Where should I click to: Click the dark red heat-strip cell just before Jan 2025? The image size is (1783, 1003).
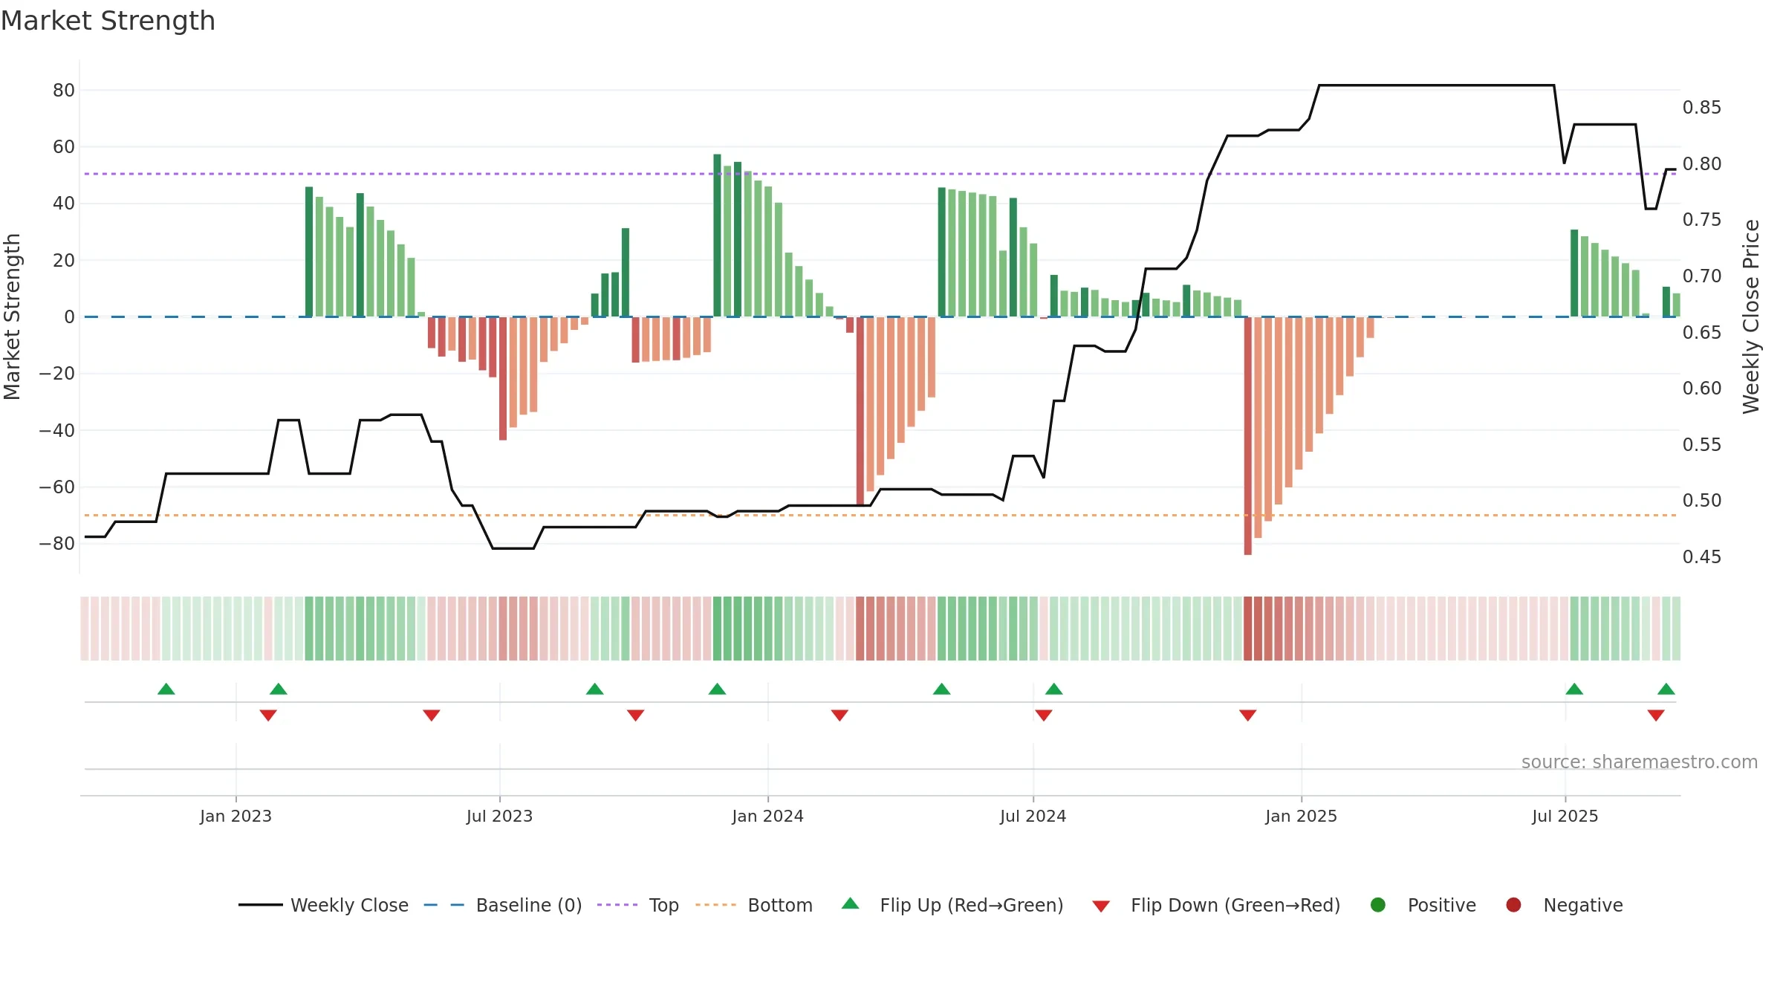(x=1248, y=629)
